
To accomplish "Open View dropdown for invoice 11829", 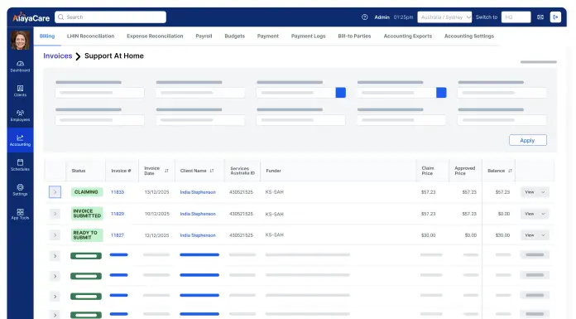I will tap(535, 214).
